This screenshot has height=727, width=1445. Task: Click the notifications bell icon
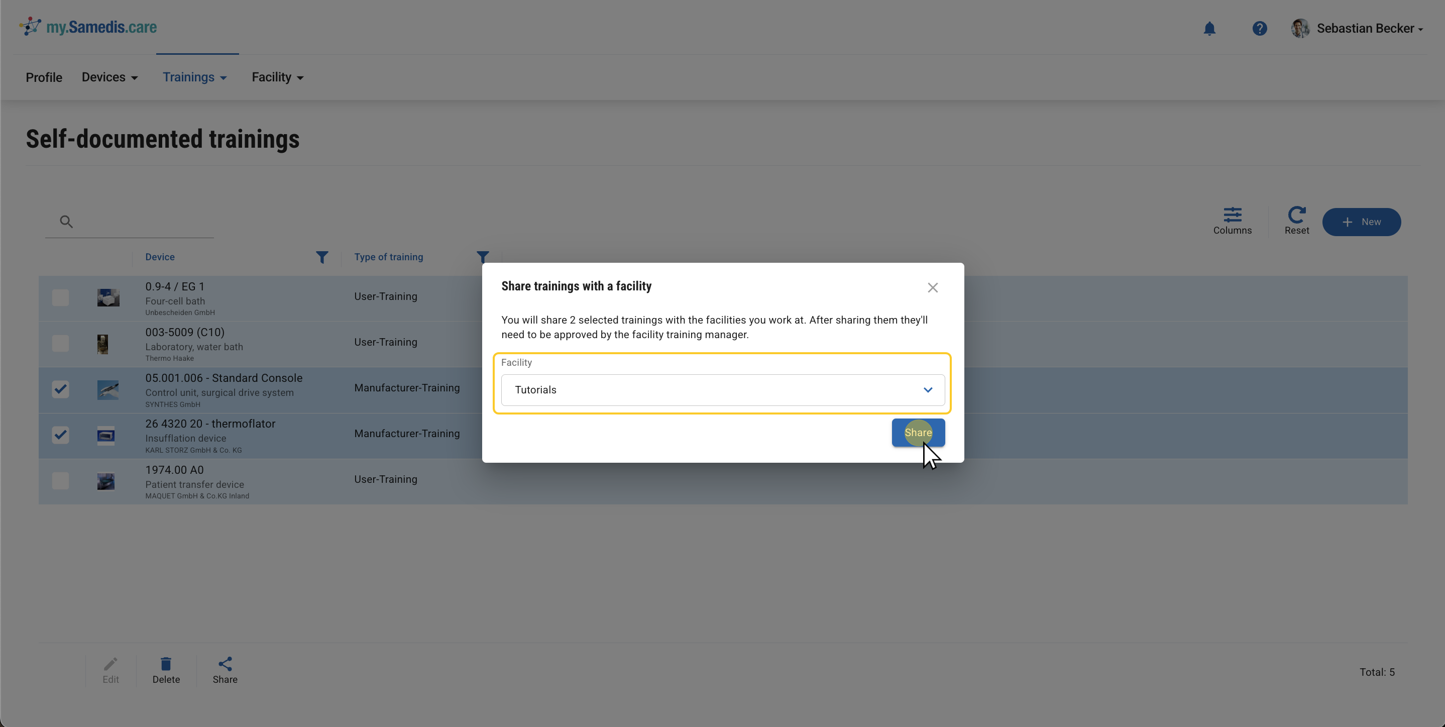pos(1209,29)
